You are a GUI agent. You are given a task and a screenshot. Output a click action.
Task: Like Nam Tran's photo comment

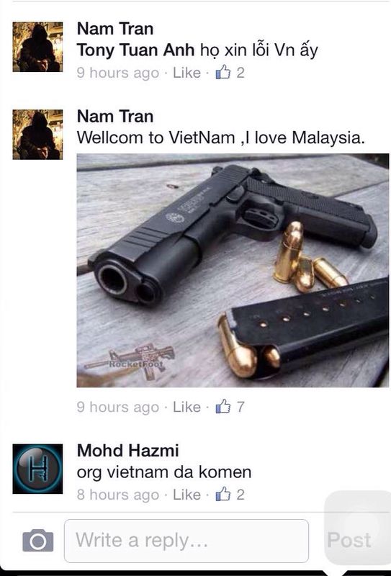pos(186,407)
